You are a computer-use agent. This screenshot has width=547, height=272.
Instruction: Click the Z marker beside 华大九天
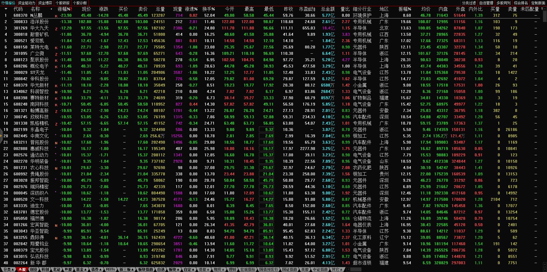(56, 29)
